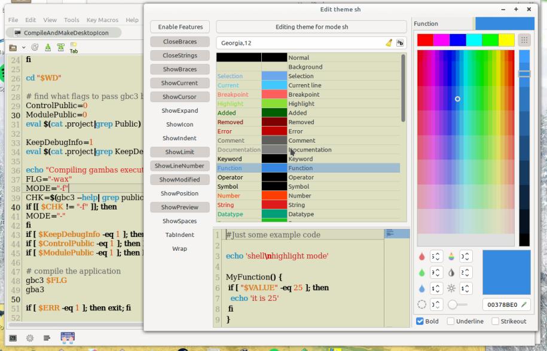Expand dropdown arrow next to folder icon
The image size is (547, 351).
coord(23,47)
